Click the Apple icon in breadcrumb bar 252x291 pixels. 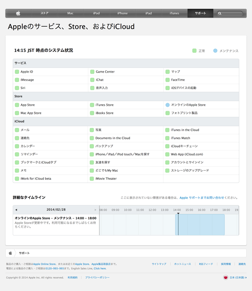[x=11, y=253]
